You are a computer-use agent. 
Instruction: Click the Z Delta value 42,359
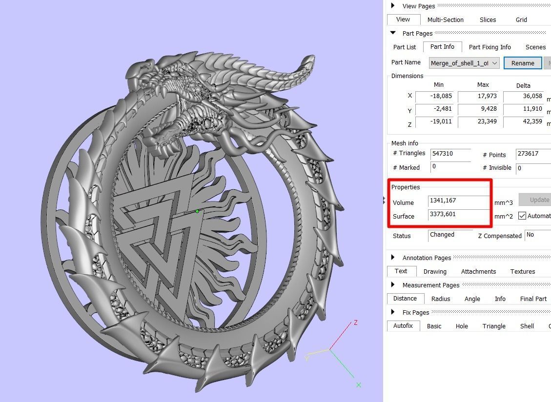pos(524,121)
